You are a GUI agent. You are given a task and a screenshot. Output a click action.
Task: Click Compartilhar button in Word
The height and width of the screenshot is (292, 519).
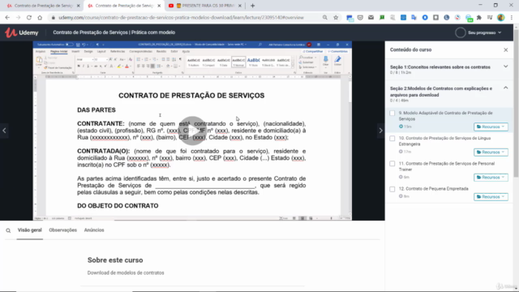click(313, 52)
